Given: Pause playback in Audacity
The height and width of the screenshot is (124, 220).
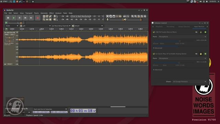Looking at the screenshot, I should click(8, 18).
